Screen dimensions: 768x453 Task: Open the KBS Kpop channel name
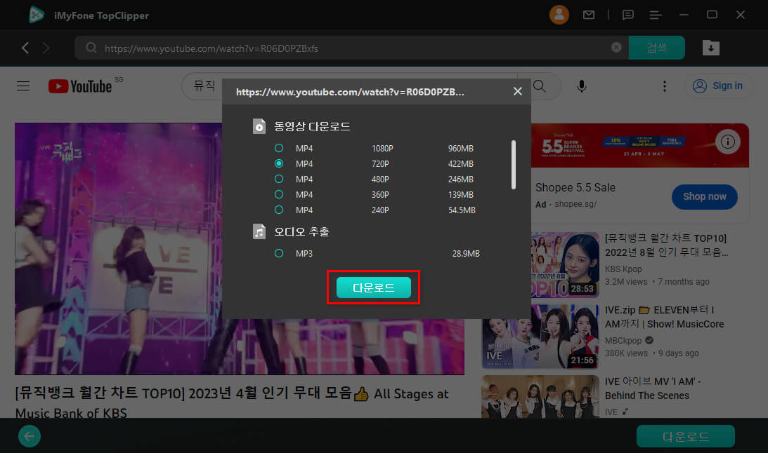point(623,269)
